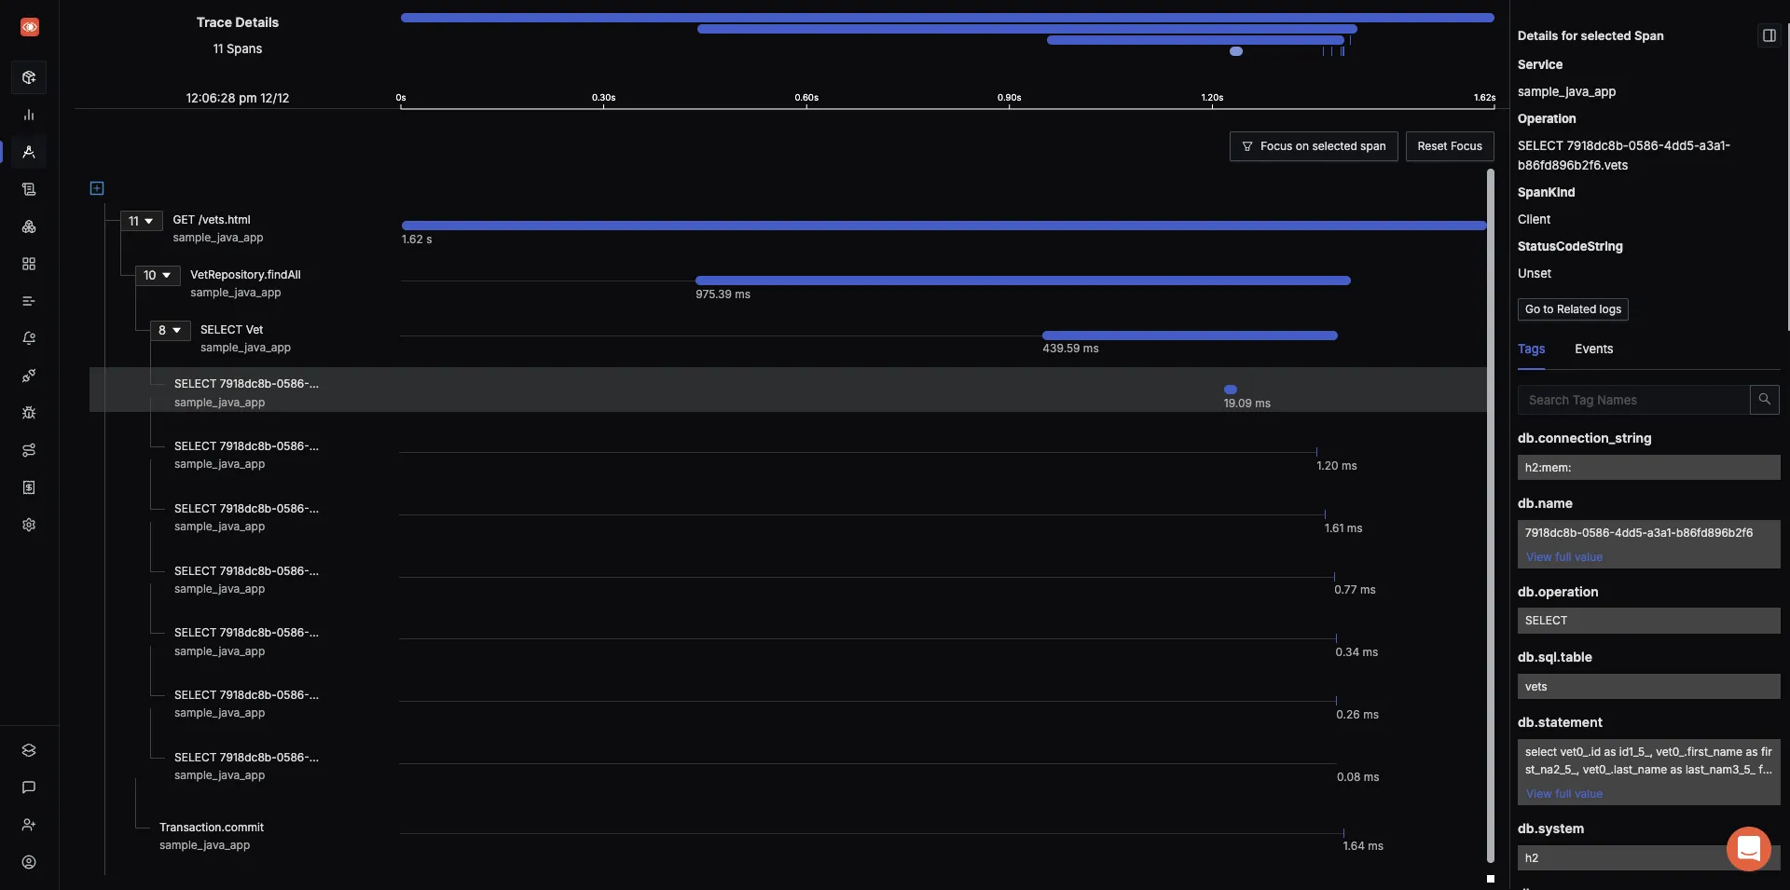This screenshot has width=1790, height=890.
Task: Click the db.connection_string value h2:mem:
Action: (1648, 468)
